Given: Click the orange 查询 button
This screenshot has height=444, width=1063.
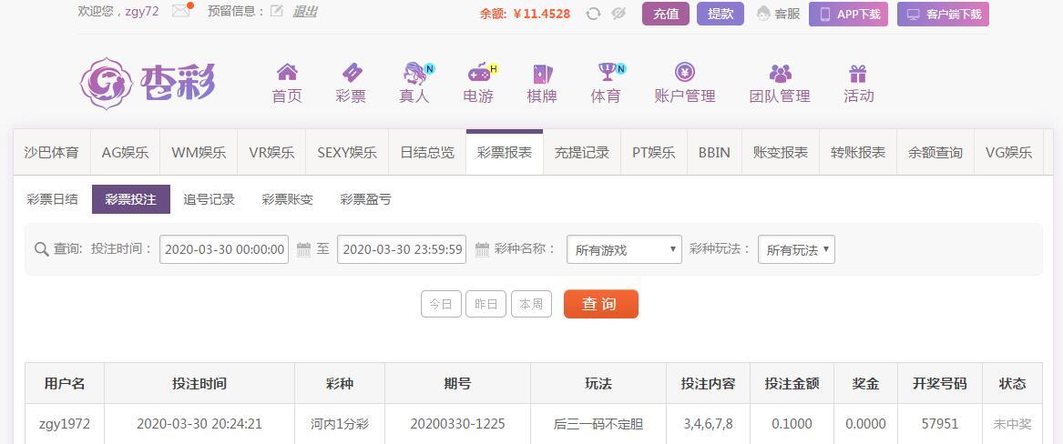Looking at the screenshot, I should coord(600,304).
